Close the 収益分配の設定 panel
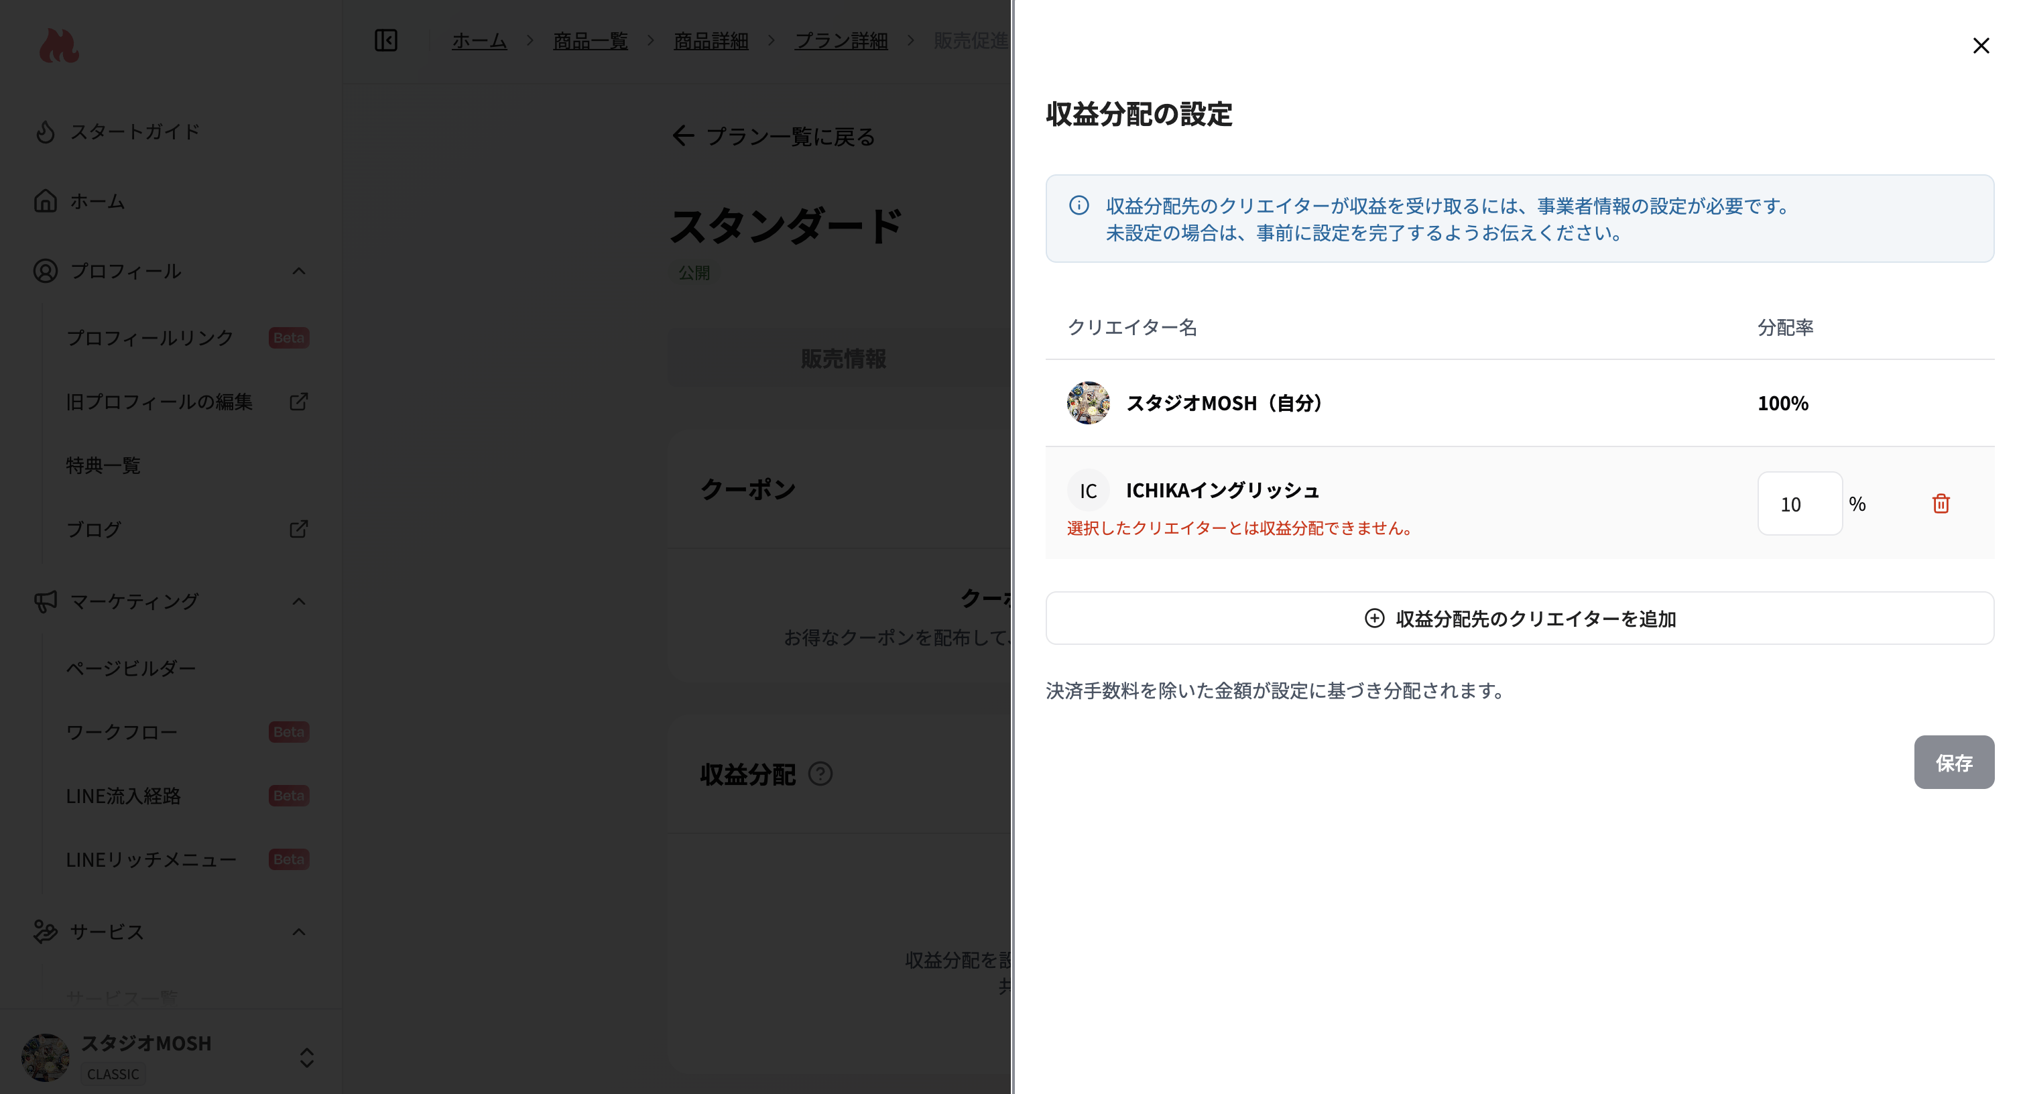The width and height of the screenshot is (2023, 1094). pos(1981,46)
